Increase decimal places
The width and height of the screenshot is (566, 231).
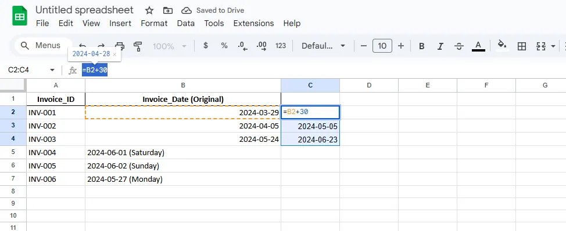(x=261, y=46)
